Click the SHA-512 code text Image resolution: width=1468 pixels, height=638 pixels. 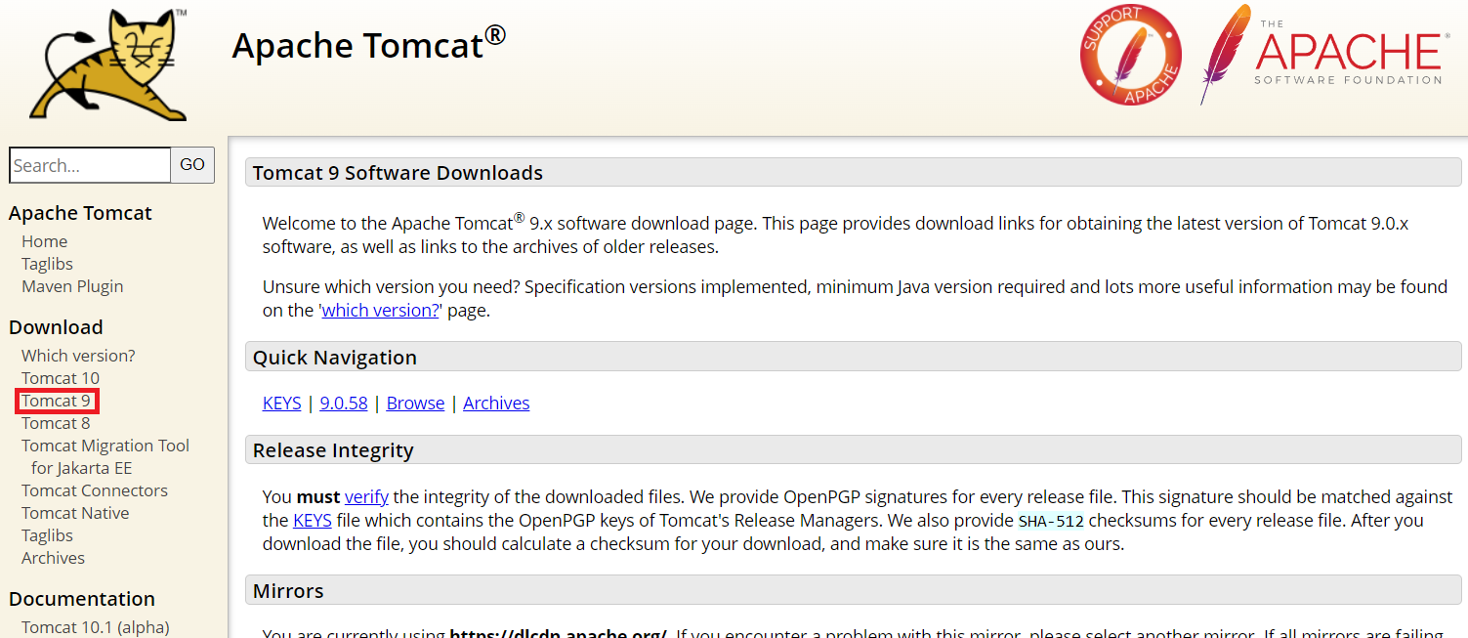[x=1051, y=521]
